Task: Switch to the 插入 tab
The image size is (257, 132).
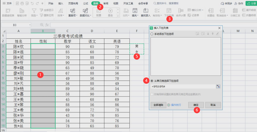Action: point(61,3)
